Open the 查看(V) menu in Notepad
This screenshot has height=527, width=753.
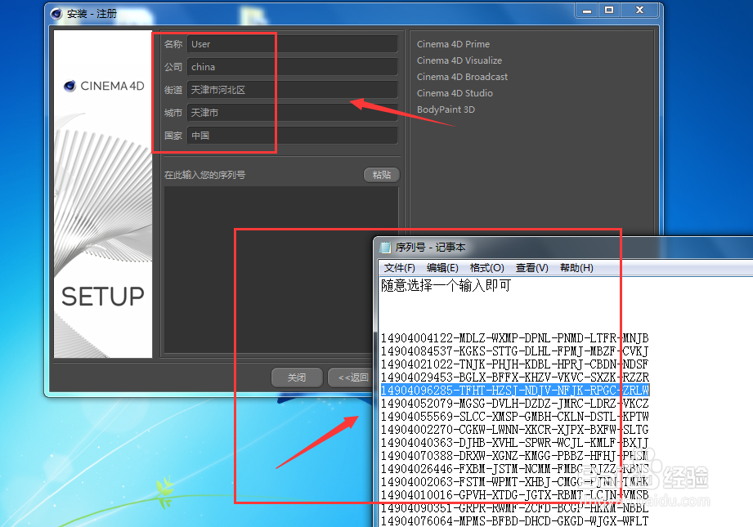(x=531, y=268)
